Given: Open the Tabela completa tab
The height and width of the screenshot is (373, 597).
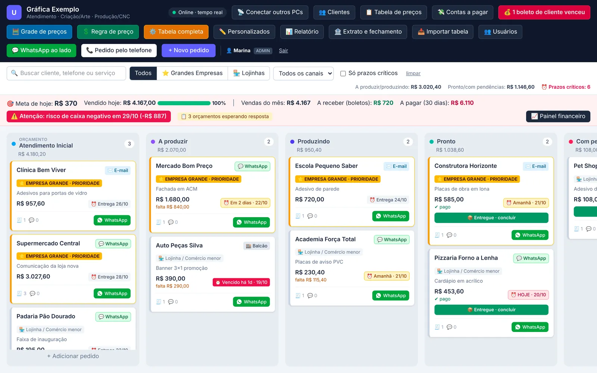Looking at the screenshot, I should [x=176, y=32].
